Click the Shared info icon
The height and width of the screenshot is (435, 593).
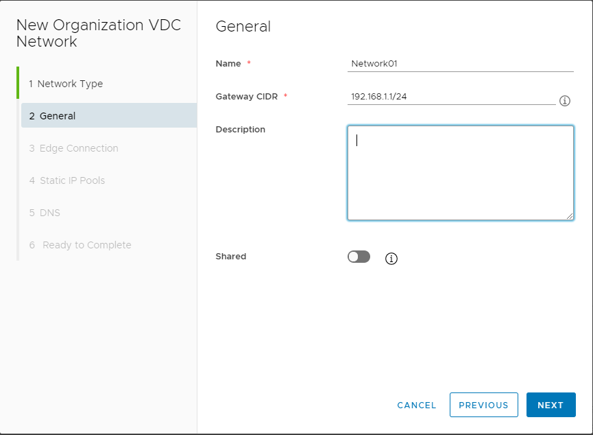click(391, 259)
